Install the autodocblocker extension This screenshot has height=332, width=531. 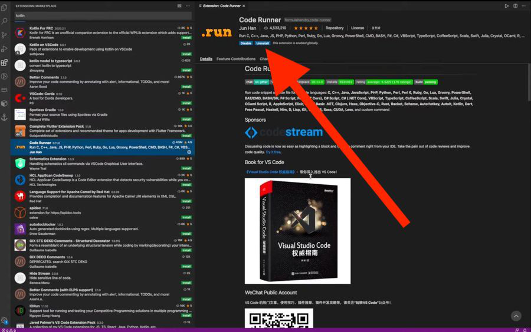pyautogui.click(x=186, y=234)
